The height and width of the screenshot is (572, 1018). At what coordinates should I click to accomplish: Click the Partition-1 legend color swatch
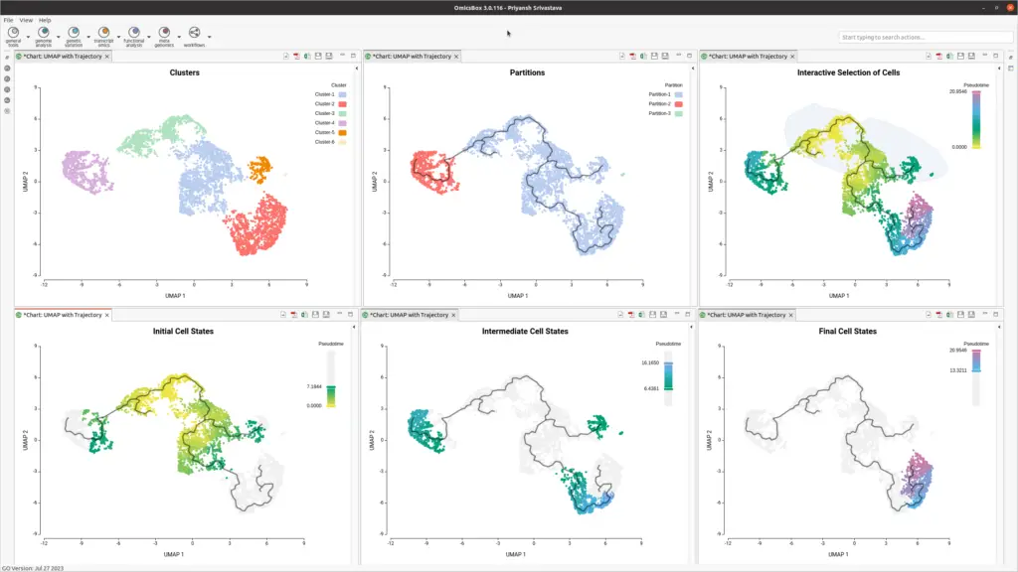(x=678, y=94)
